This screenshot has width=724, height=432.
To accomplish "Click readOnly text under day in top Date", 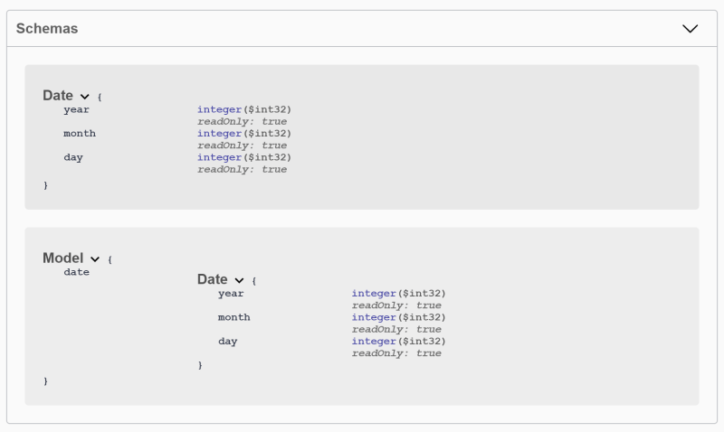I will tap(242, 169).
